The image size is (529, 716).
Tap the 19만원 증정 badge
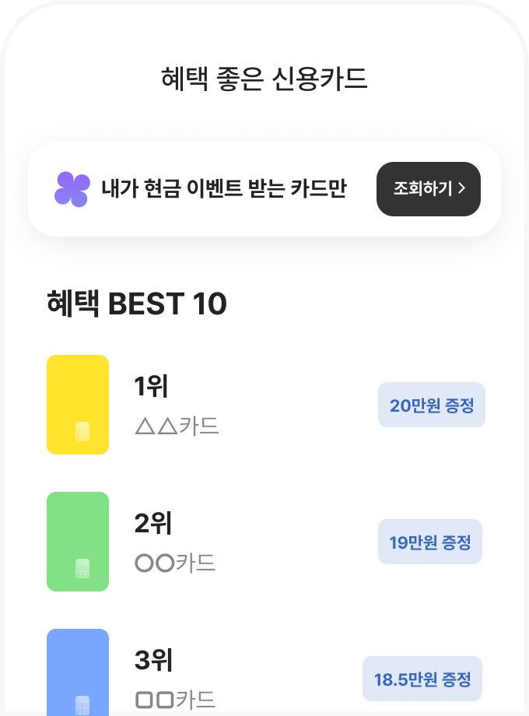coord(430,542)
